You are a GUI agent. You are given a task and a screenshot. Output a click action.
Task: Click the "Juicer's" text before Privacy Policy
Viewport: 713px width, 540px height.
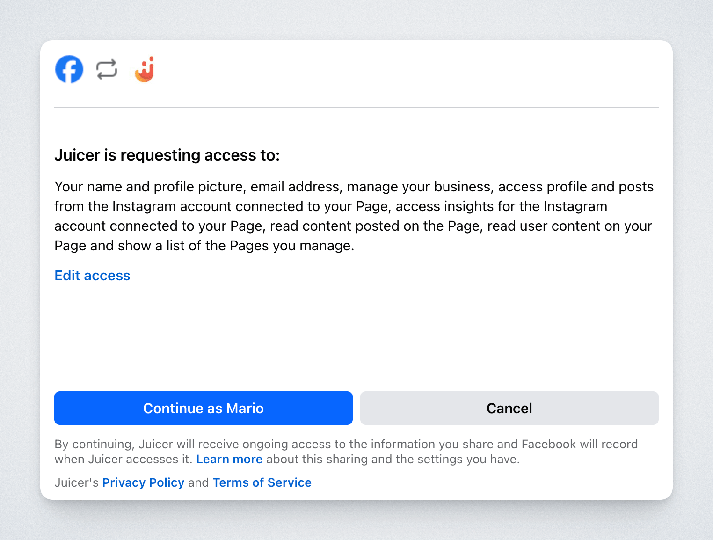pyautogui.click(x=76, y=482)
